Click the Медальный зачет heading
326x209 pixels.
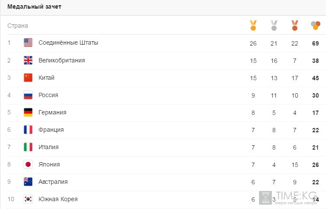[x=34, y=7]
